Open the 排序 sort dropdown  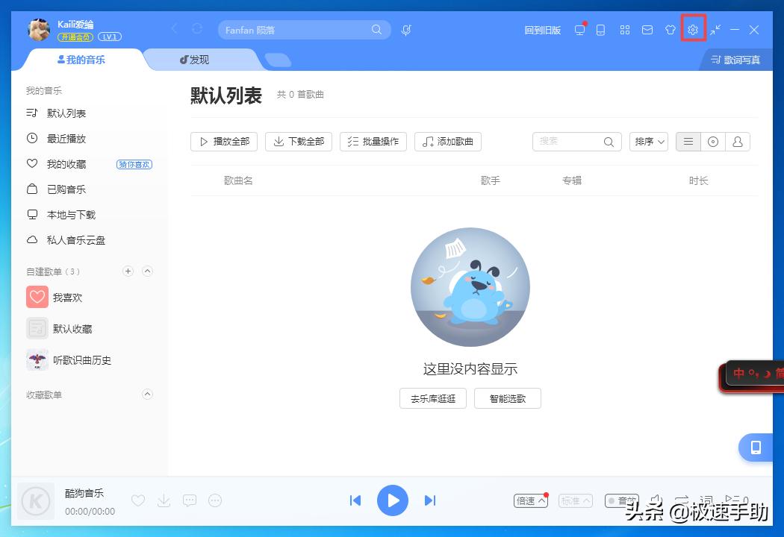648,142
